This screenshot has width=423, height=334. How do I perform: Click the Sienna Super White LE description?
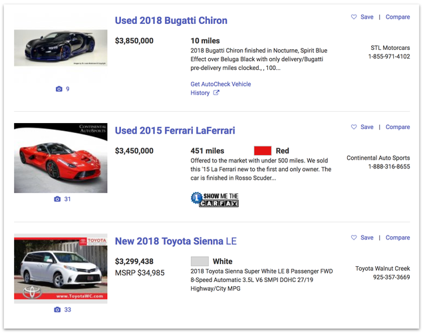pos(261,280)
